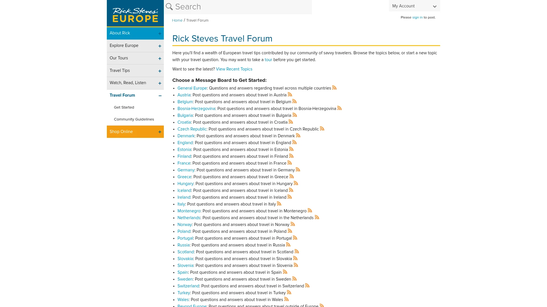Open Get Started under Travel Forum

point(124,107)
